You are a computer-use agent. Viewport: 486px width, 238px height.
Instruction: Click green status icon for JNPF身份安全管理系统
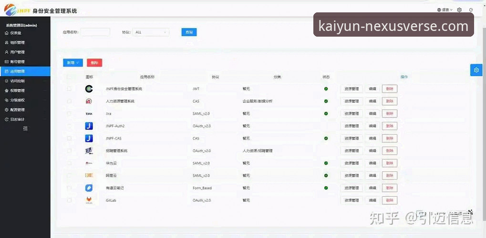pos(326,89)
